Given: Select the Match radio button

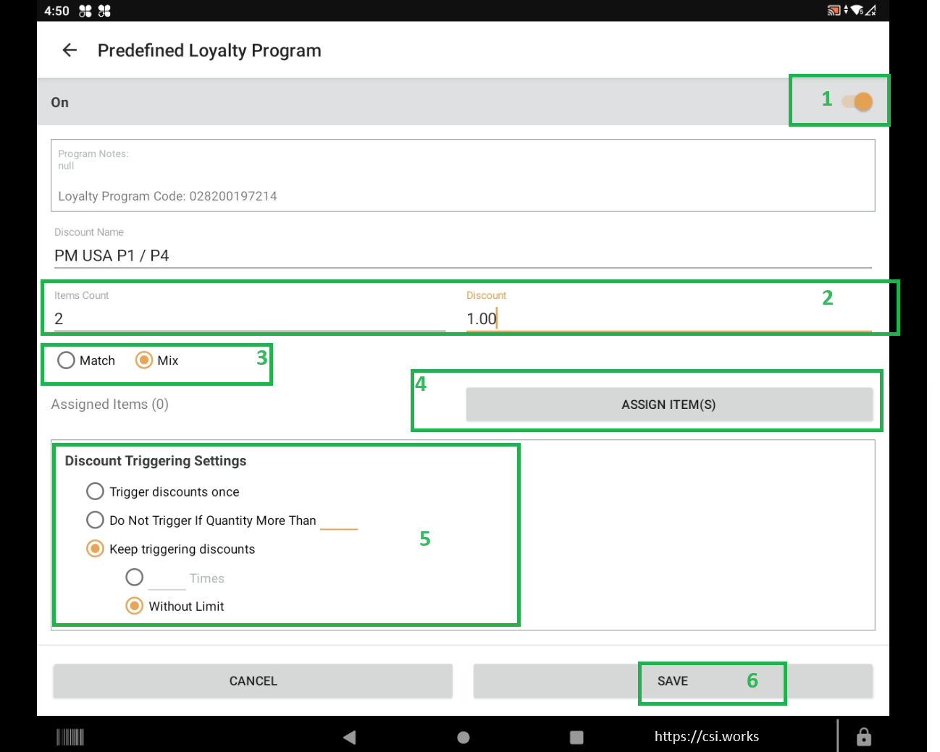Looking at the screenshot, I should (x=66, y=360).
